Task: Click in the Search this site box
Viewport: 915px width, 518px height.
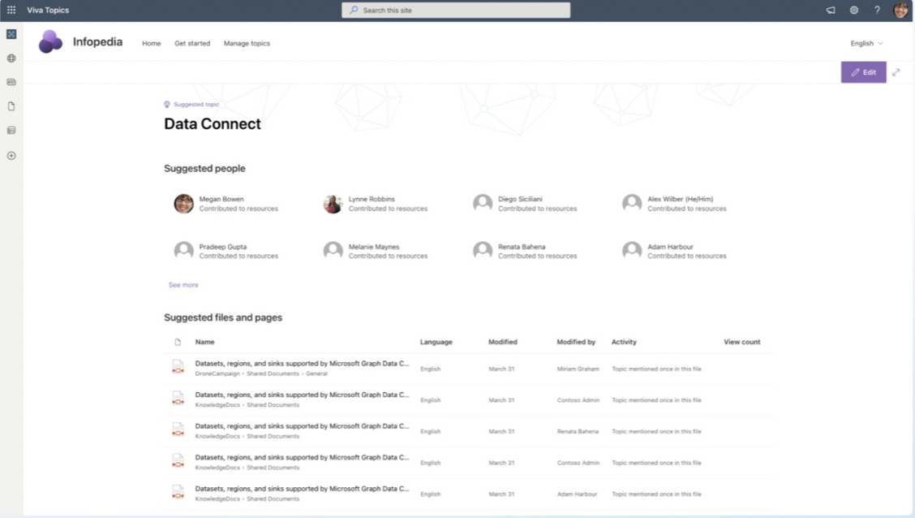Action: click(456, 11)
